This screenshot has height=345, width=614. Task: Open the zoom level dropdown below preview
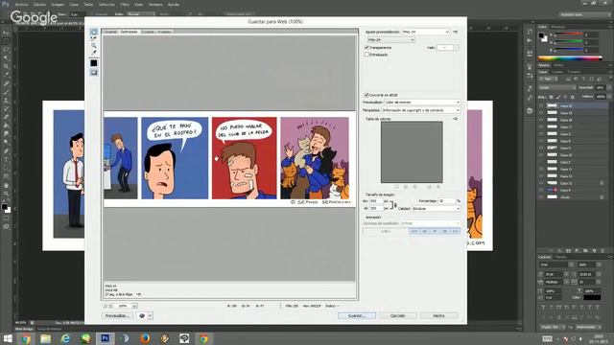(x=126, y=306)
